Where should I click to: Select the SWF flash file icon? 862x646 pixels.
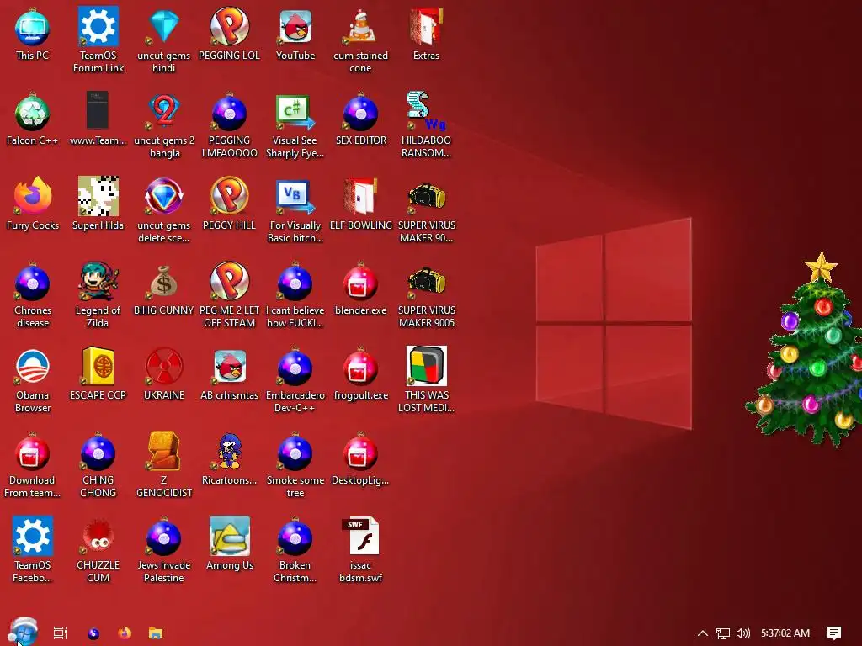[360, 550]
